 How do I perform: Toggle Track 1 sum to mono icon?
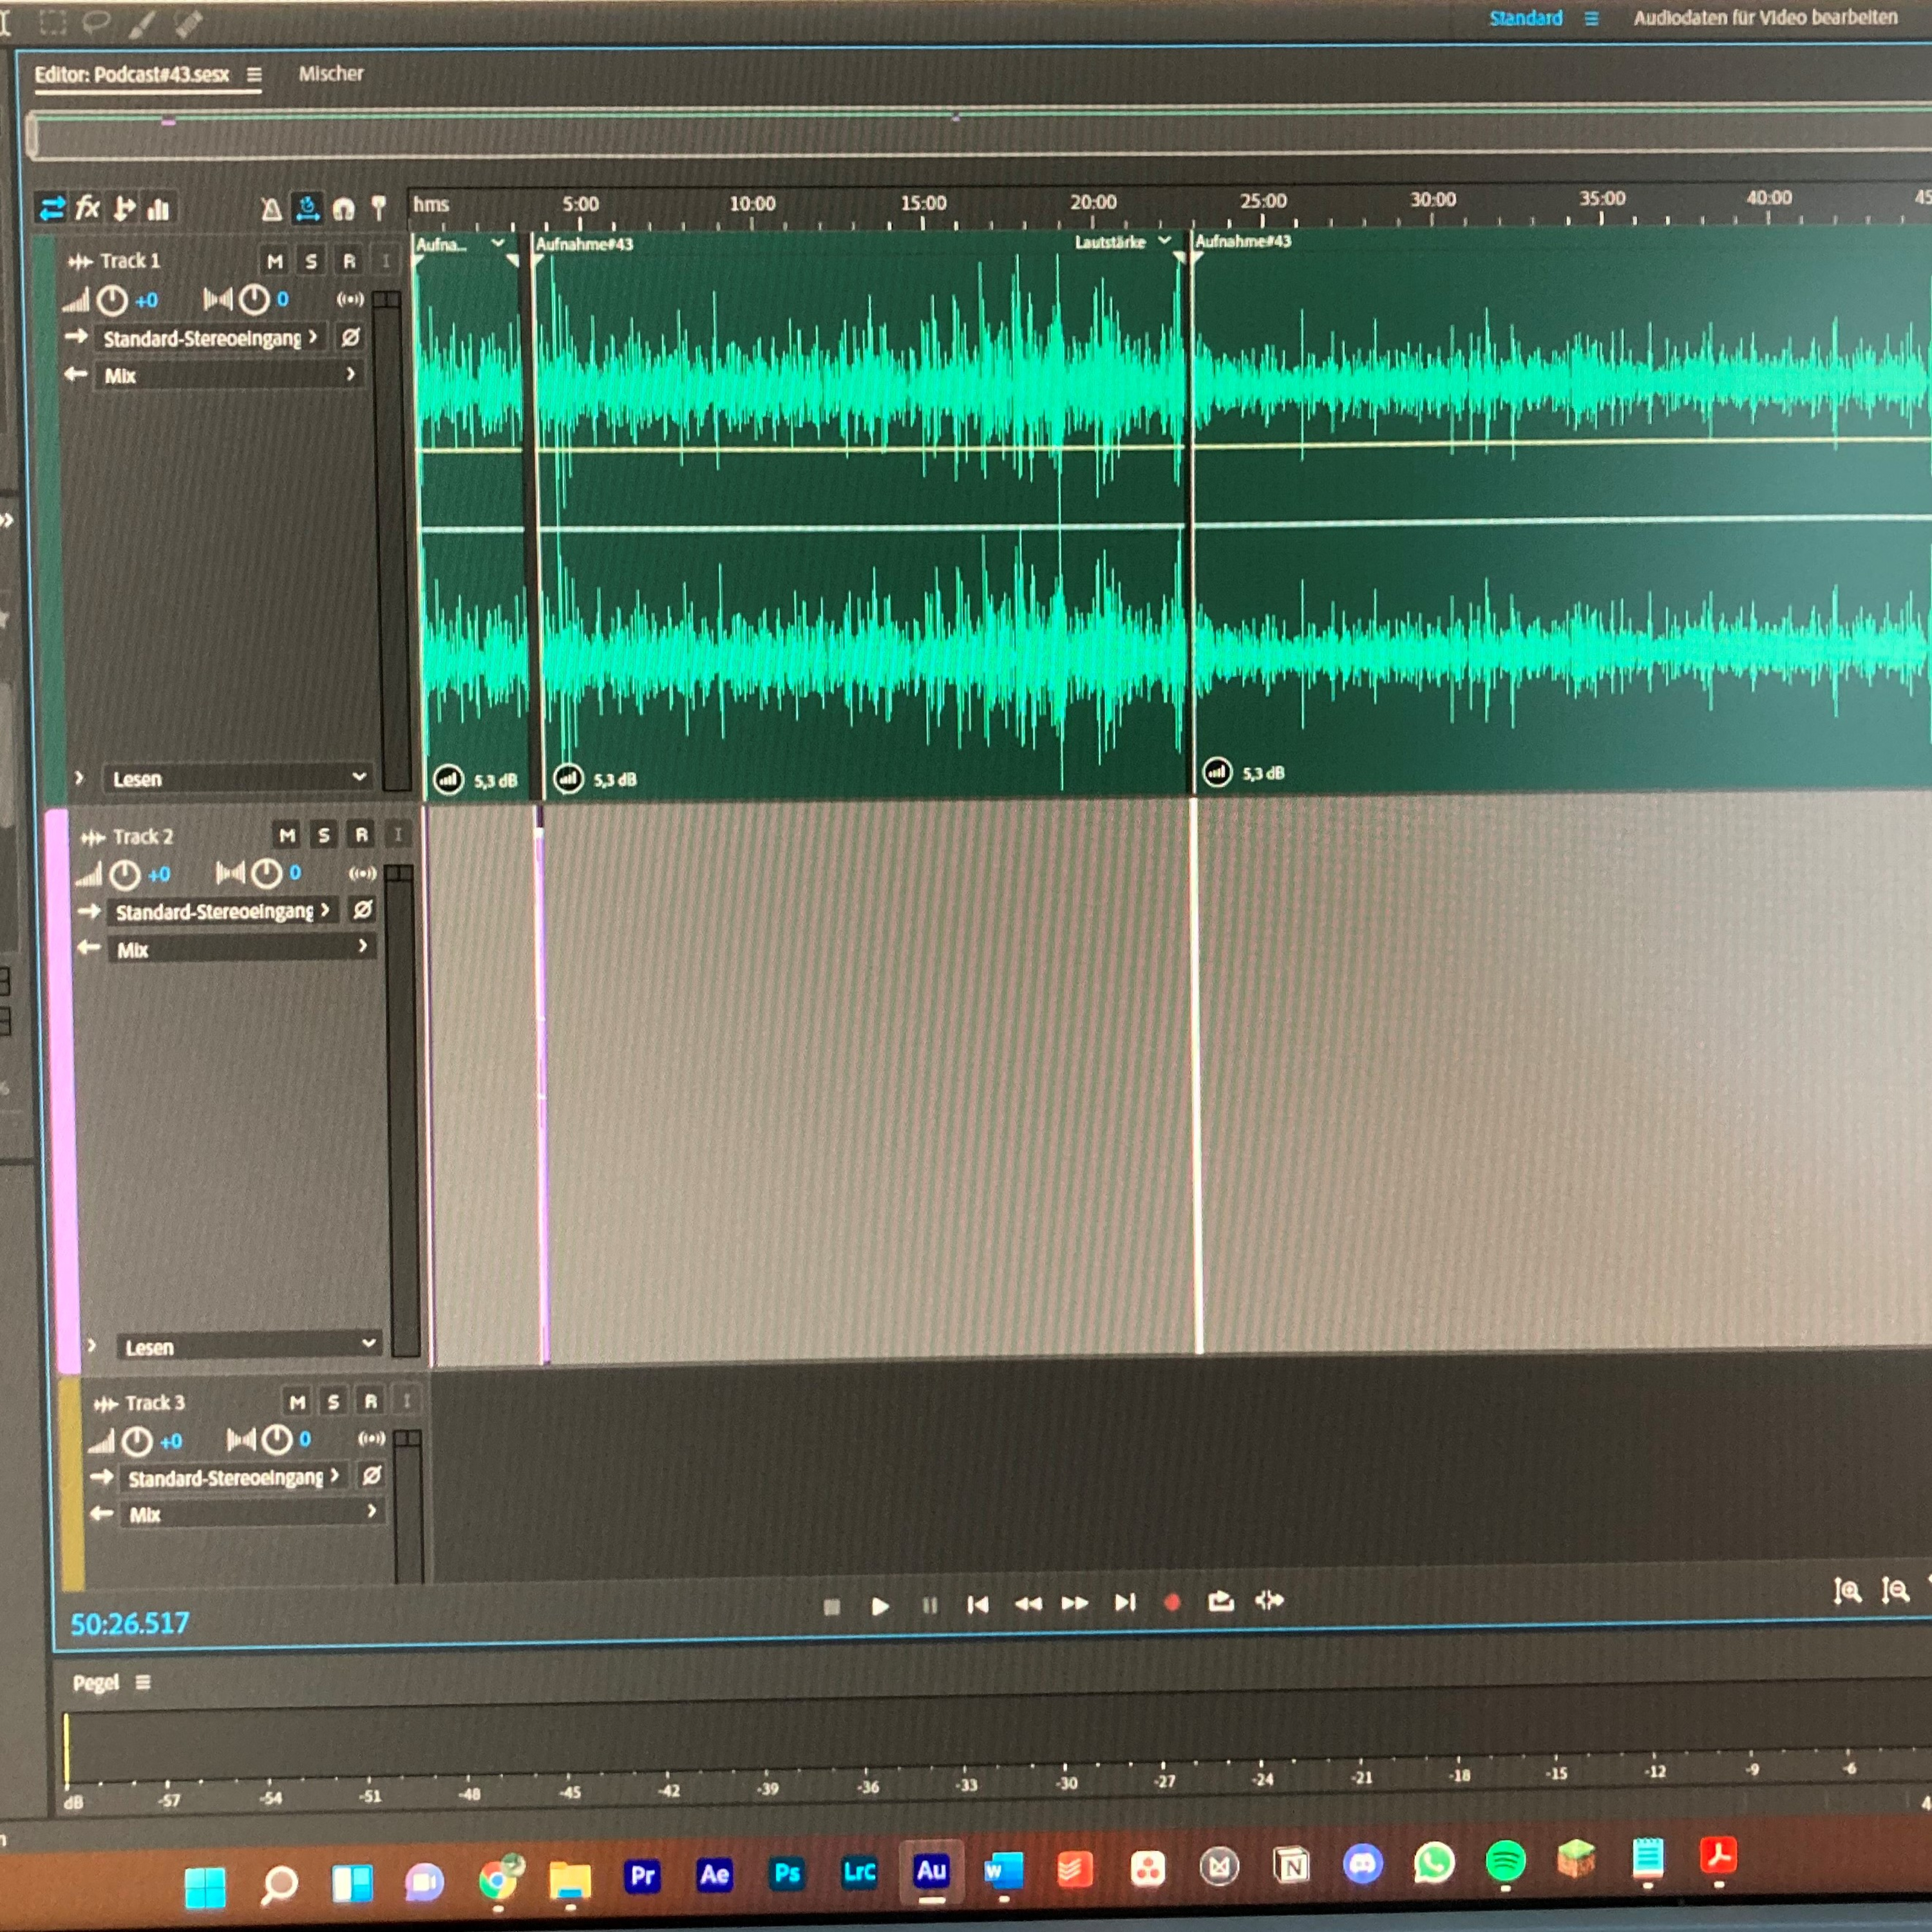[x=350, y=299]
